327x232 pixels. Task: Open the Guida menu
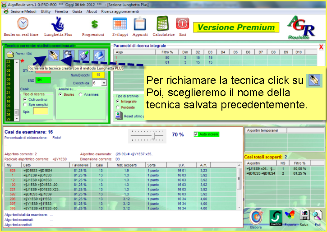point(77,11)
